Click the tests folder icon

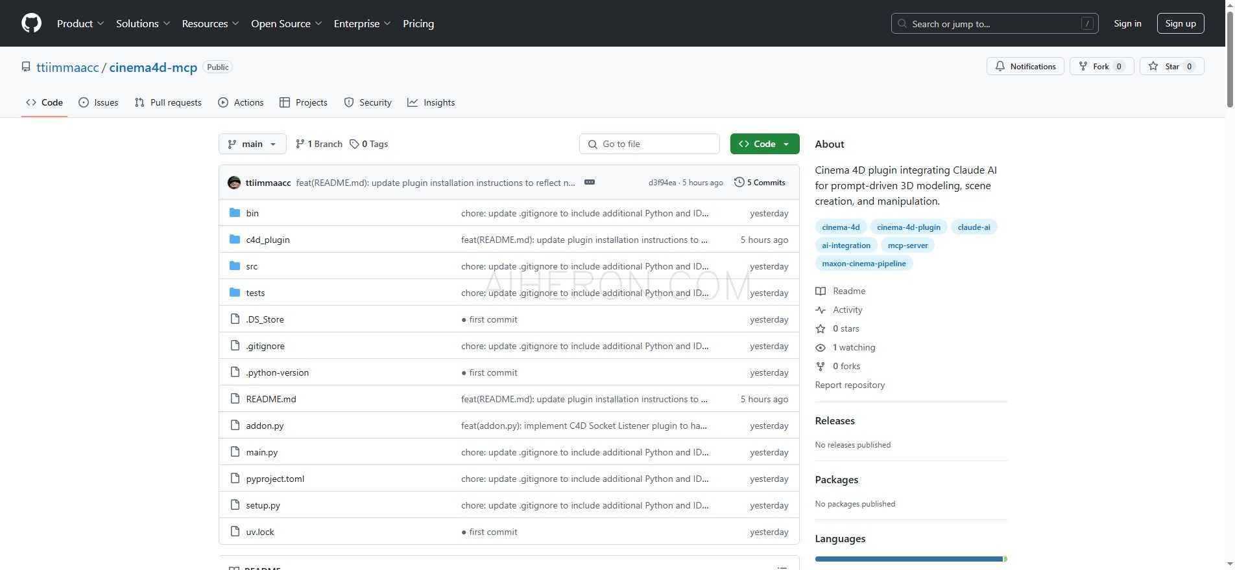[235, 293]
